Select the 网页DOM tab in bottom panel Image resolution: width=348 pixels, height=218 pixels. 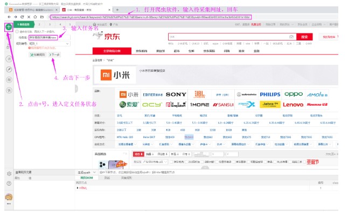point(87,177)
